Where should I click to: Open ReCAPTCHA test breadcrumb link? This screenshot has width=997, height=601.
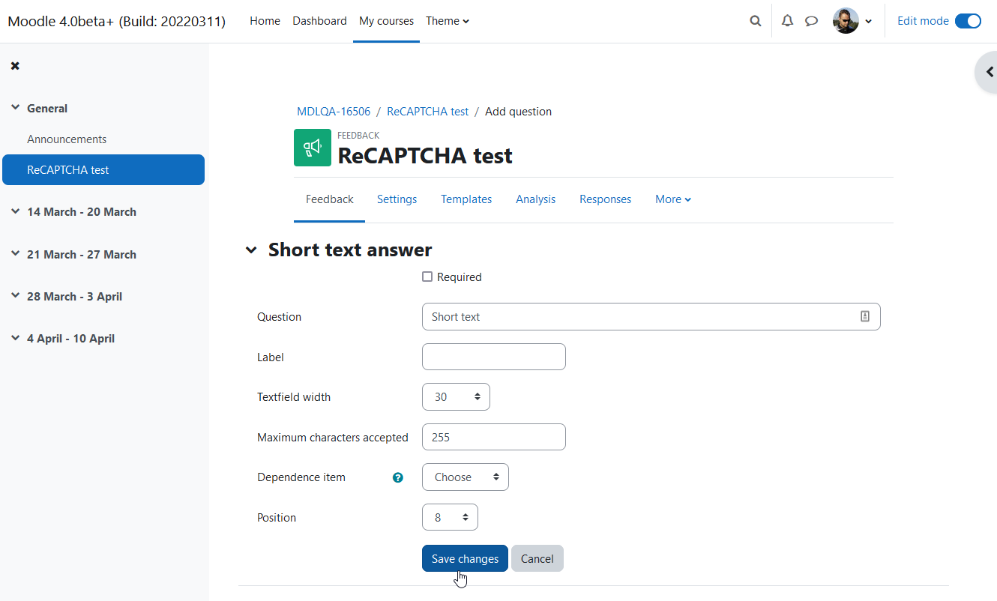tap(427, 112)
